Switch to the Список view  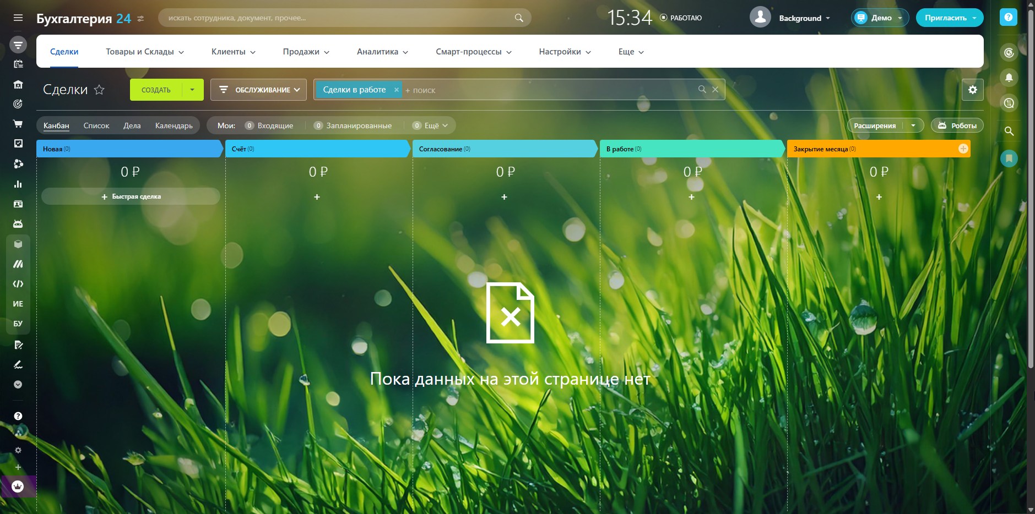(x=96, y=125)
